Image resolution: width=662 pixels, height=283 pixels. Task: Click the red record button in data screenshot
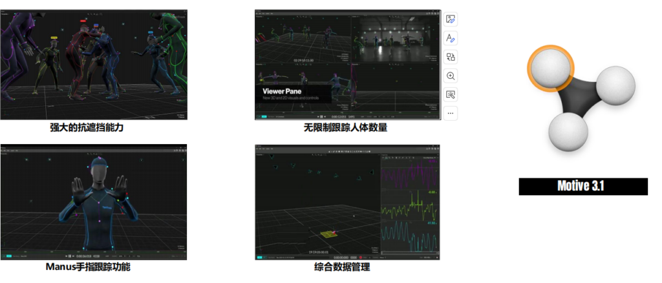pos(361,257)
